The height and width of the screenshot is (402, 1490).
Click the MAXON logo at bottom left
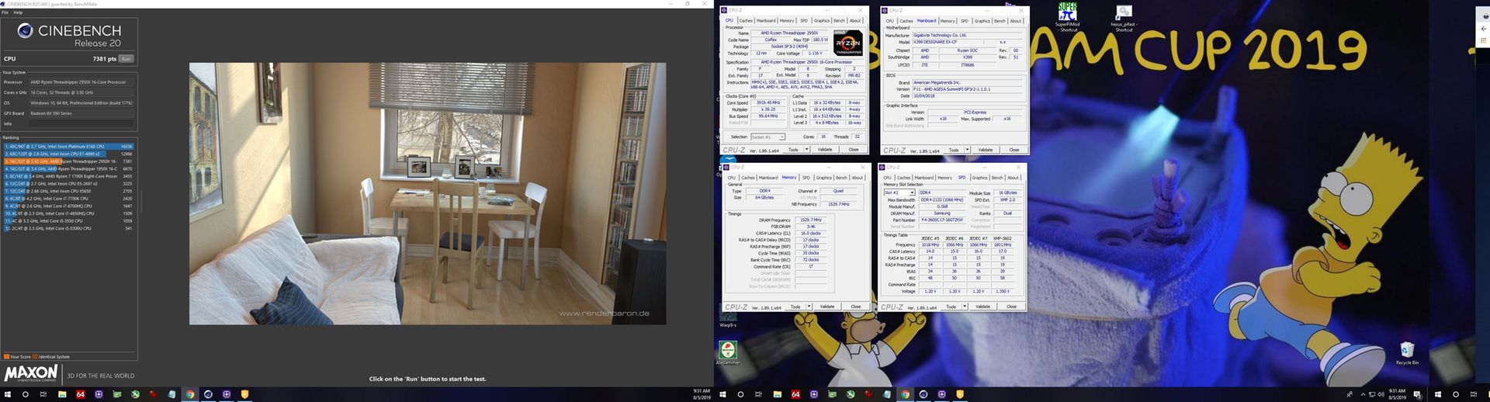pos(31,373)
